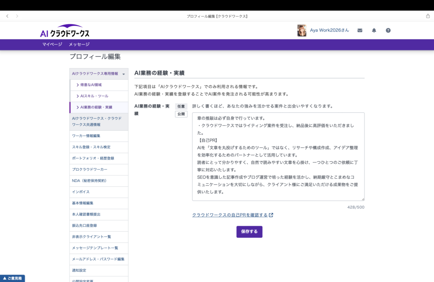
Task: Open メッセージテンプレート一覧 in the sidebar
Action: pos(99,248)
